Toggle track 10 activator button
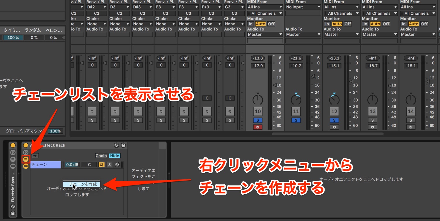The width and height of the screenshot is (440, 221). (258, 111)
